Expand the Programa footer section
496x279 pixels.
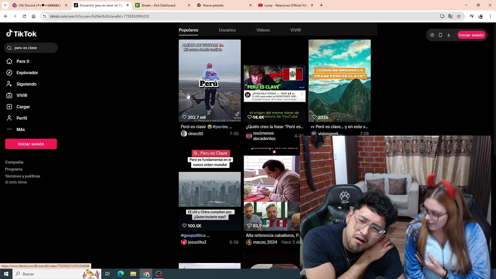click(x=14, y=169)
